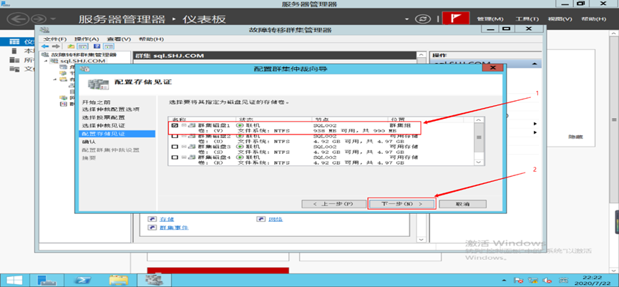Click cluster manager pane scroll-down arrow
619x287 pixels.
[x=421, y=239]
